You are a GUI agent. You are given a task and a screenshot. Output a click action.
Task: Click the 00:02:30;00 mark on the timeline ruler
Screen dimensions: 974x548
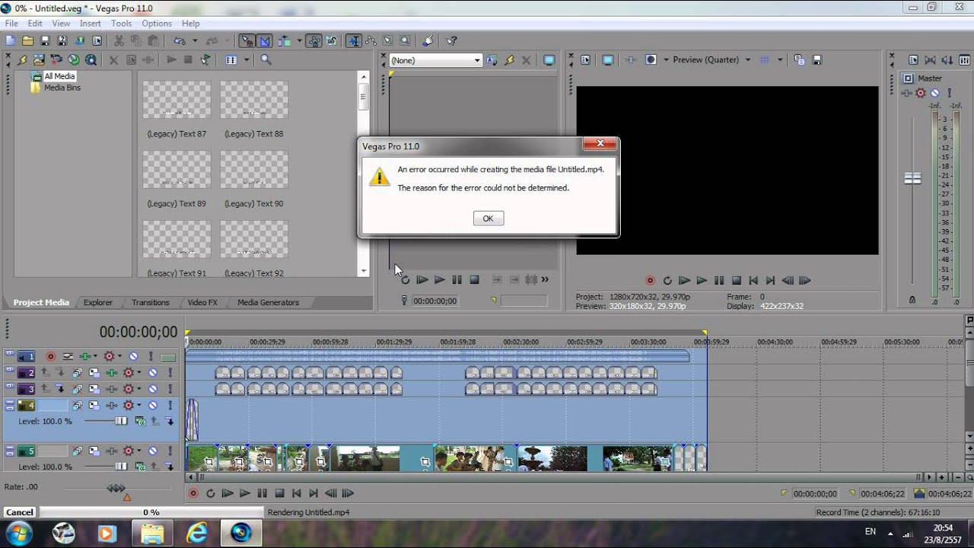[520, 342]
